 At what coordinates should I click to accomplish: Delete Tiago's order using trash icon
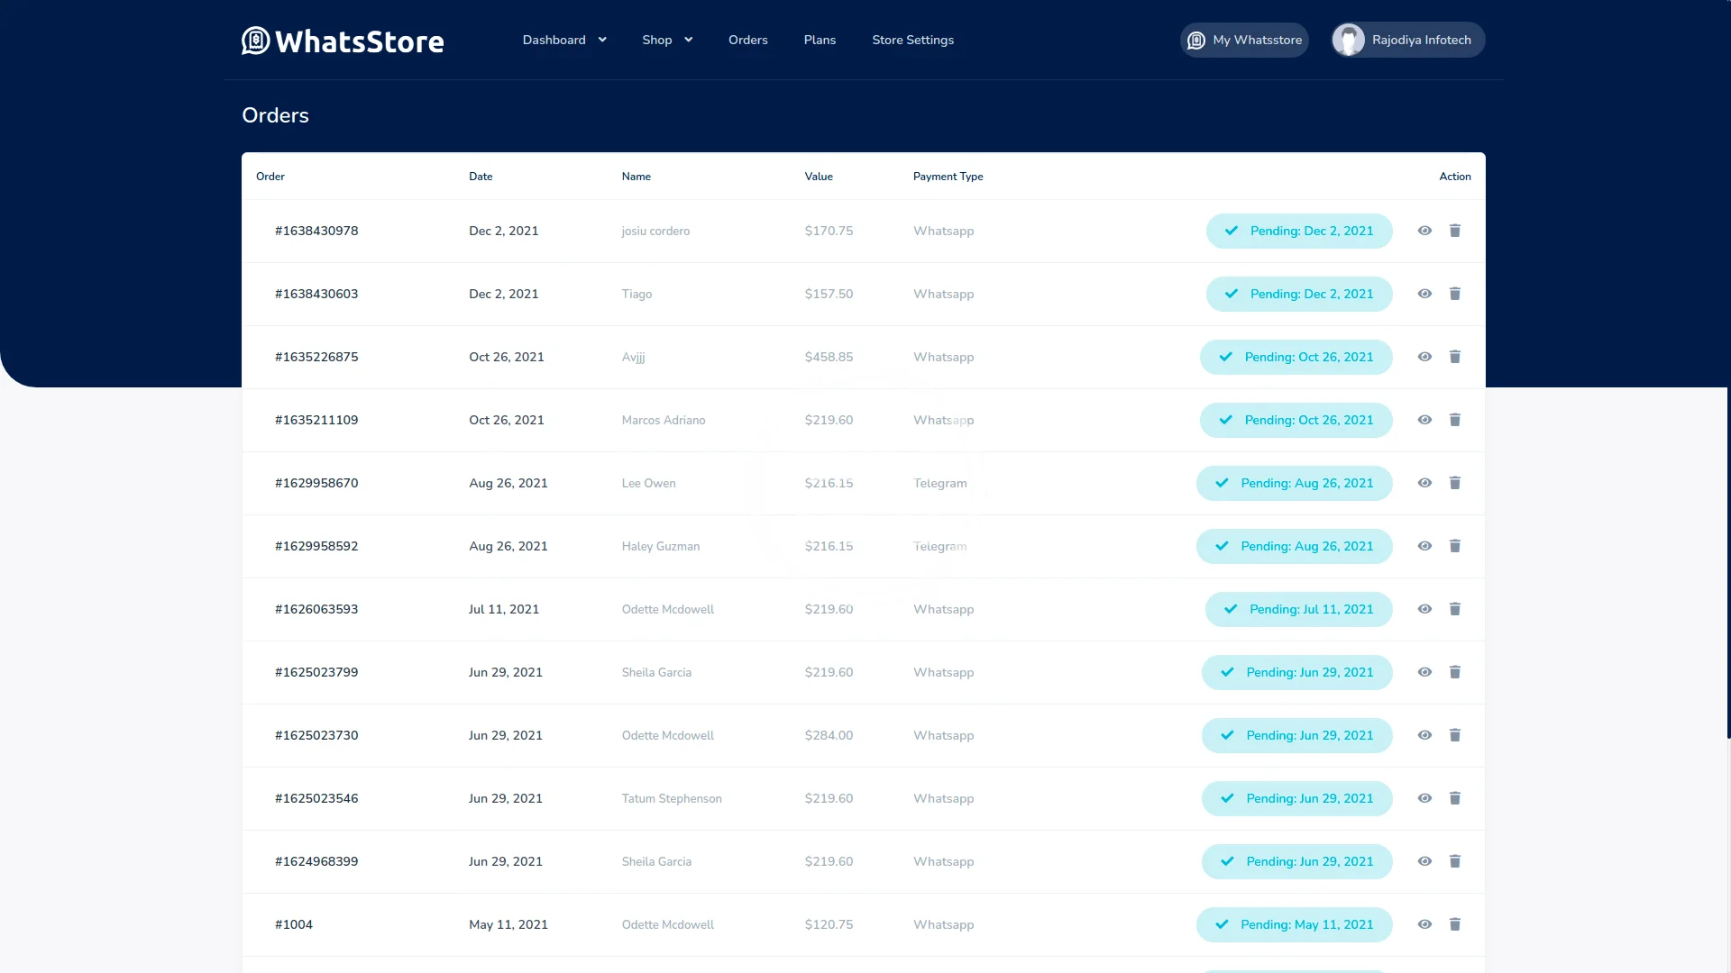pyautogui.click(x=1454, y=294)
